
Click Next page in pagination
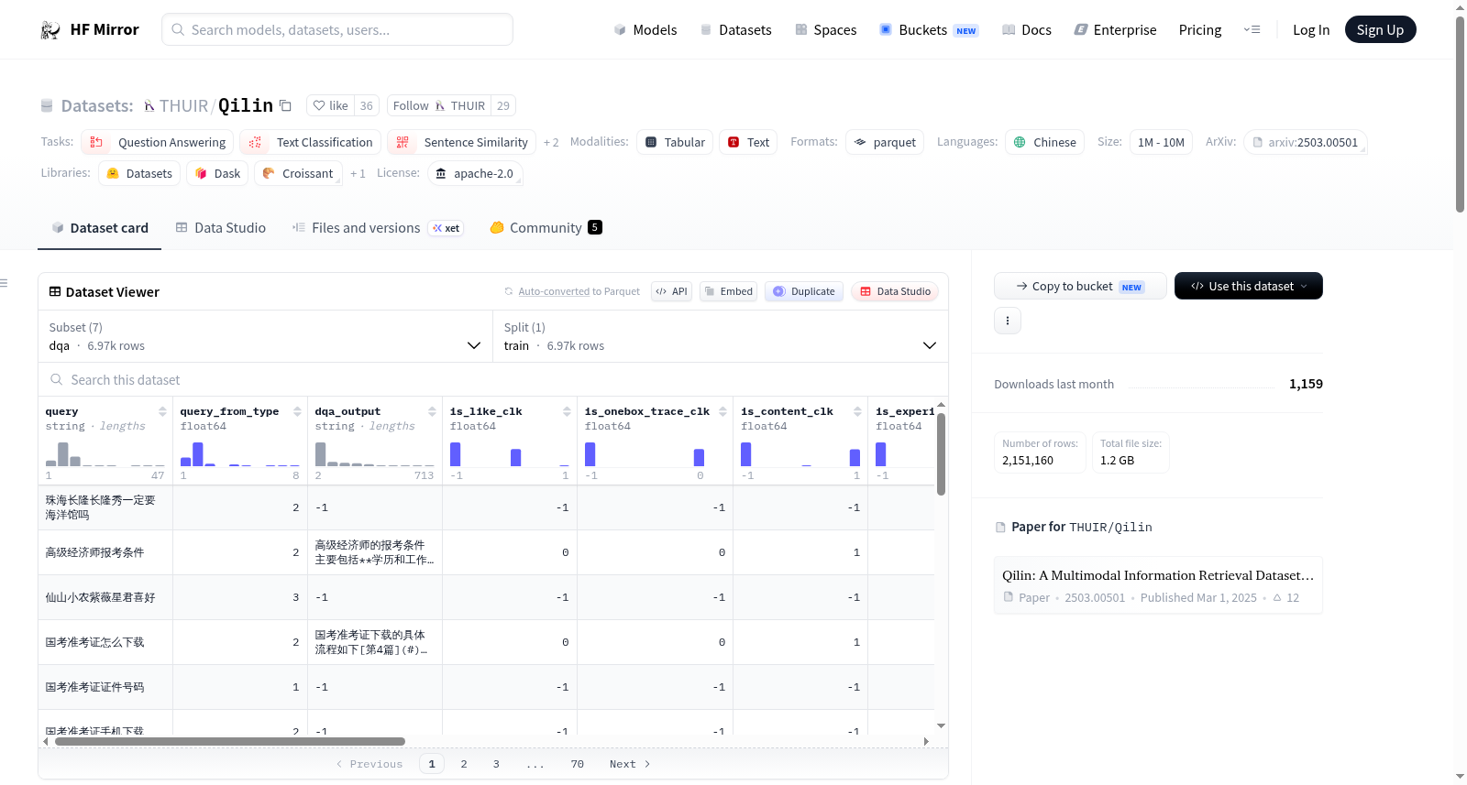tap(630, 764)
